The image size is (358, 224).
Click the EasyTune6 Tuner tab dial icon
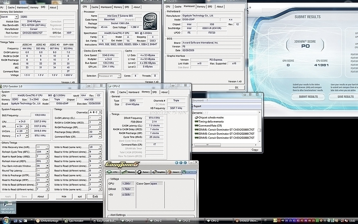[x=139, y=172]
